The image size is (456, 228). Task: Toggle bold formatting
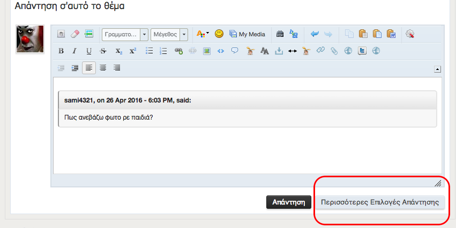coord(61,51)
